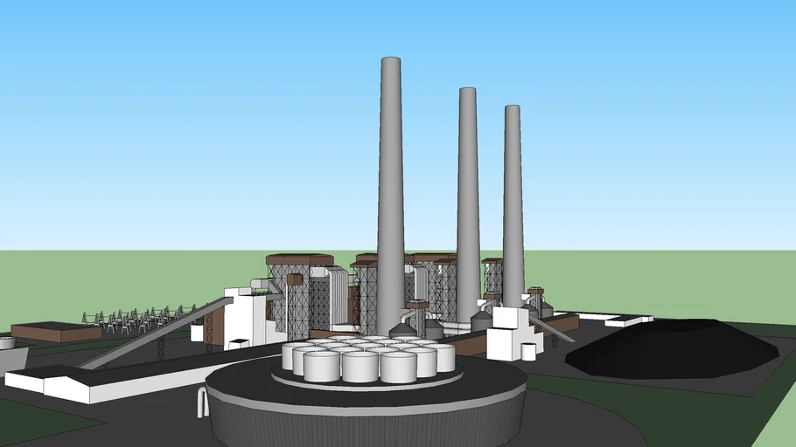Select the electrical switchyard pylons
Image resolution: width=796 pixels, height=447 pixels.
[x=138, y=319]
